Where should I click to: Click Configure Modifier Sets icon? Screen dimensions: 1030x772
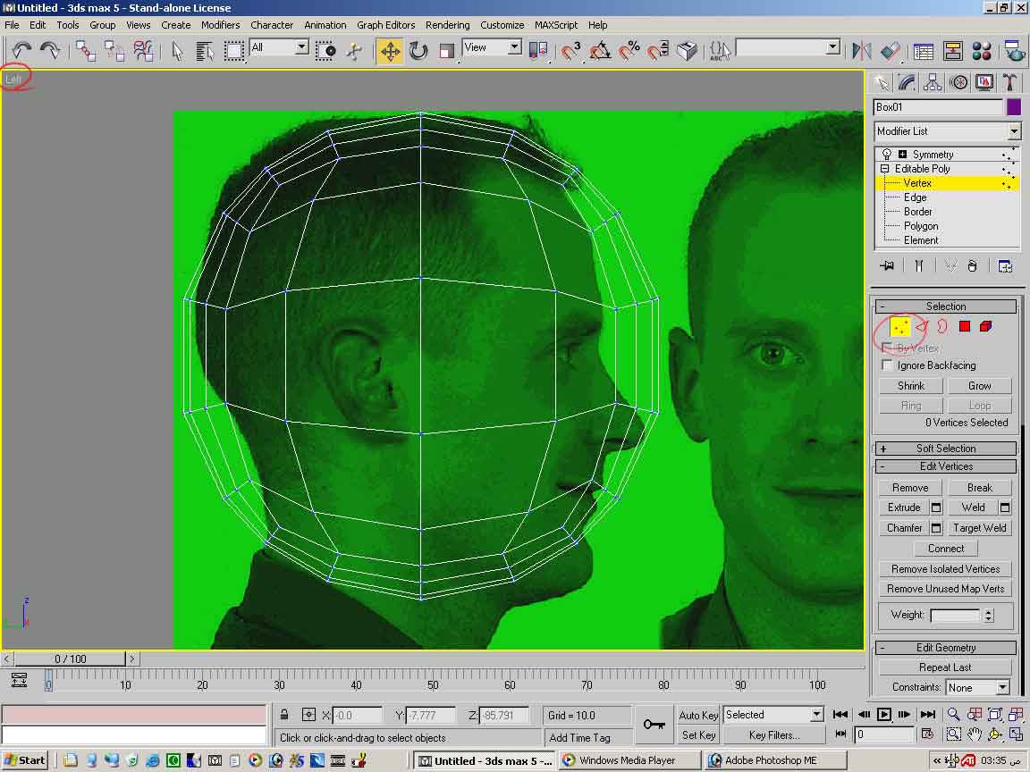1005,266
